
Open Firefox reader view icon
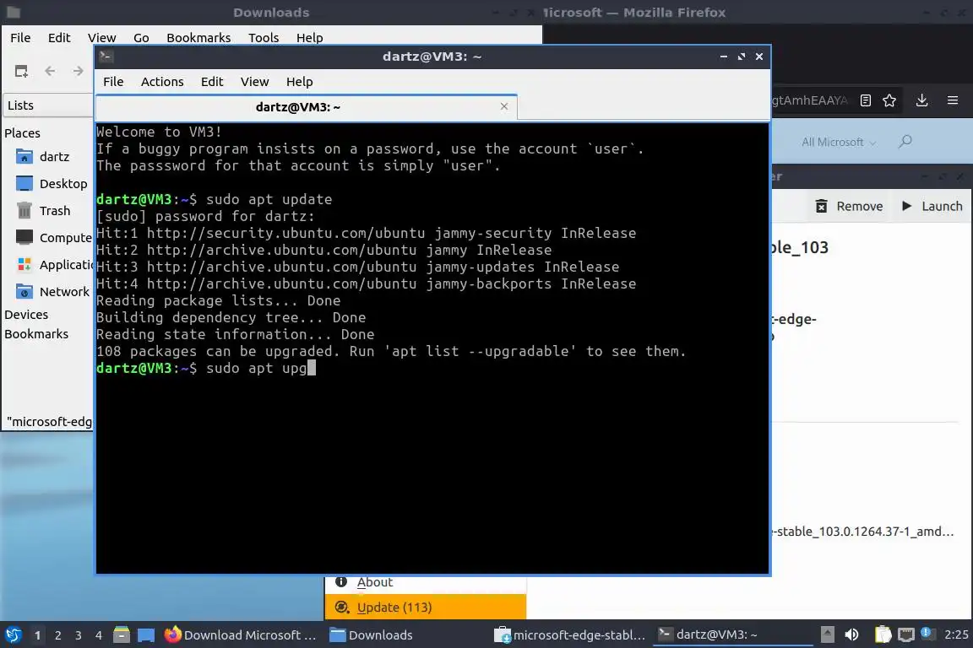point(865,100)
